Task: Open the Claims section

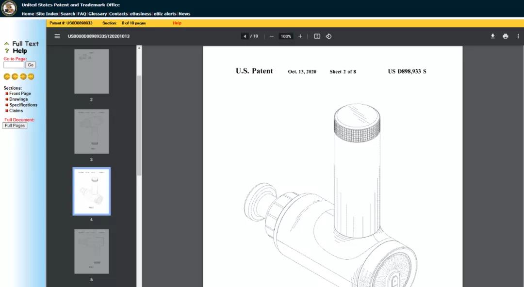Action: [16, 111]
